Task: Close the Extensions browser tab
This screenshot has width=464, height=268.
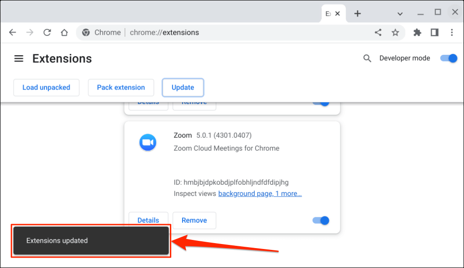Action: coord(337,13)
